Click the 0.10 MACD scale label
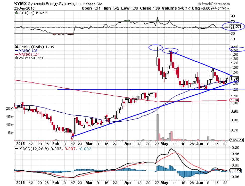 235,159
